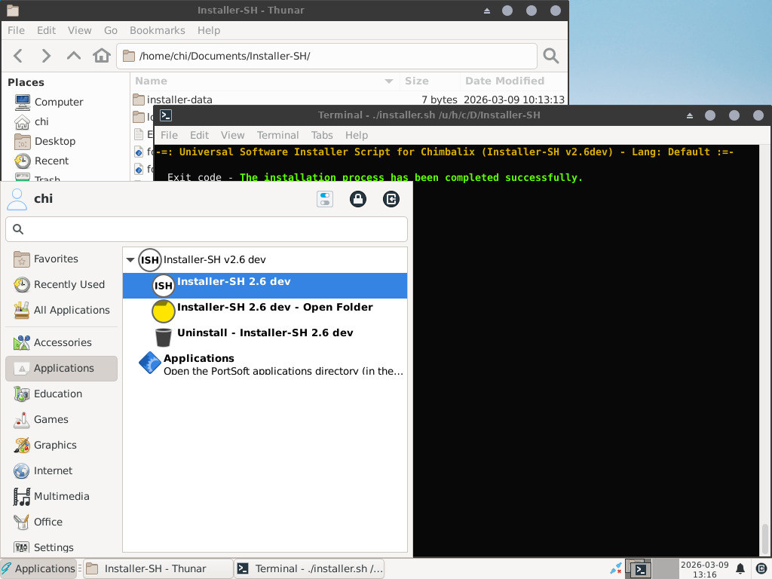Collapse the Installer-SH v2.6 dev group
The width and height of the screenshot is (772, 579).
130,260
